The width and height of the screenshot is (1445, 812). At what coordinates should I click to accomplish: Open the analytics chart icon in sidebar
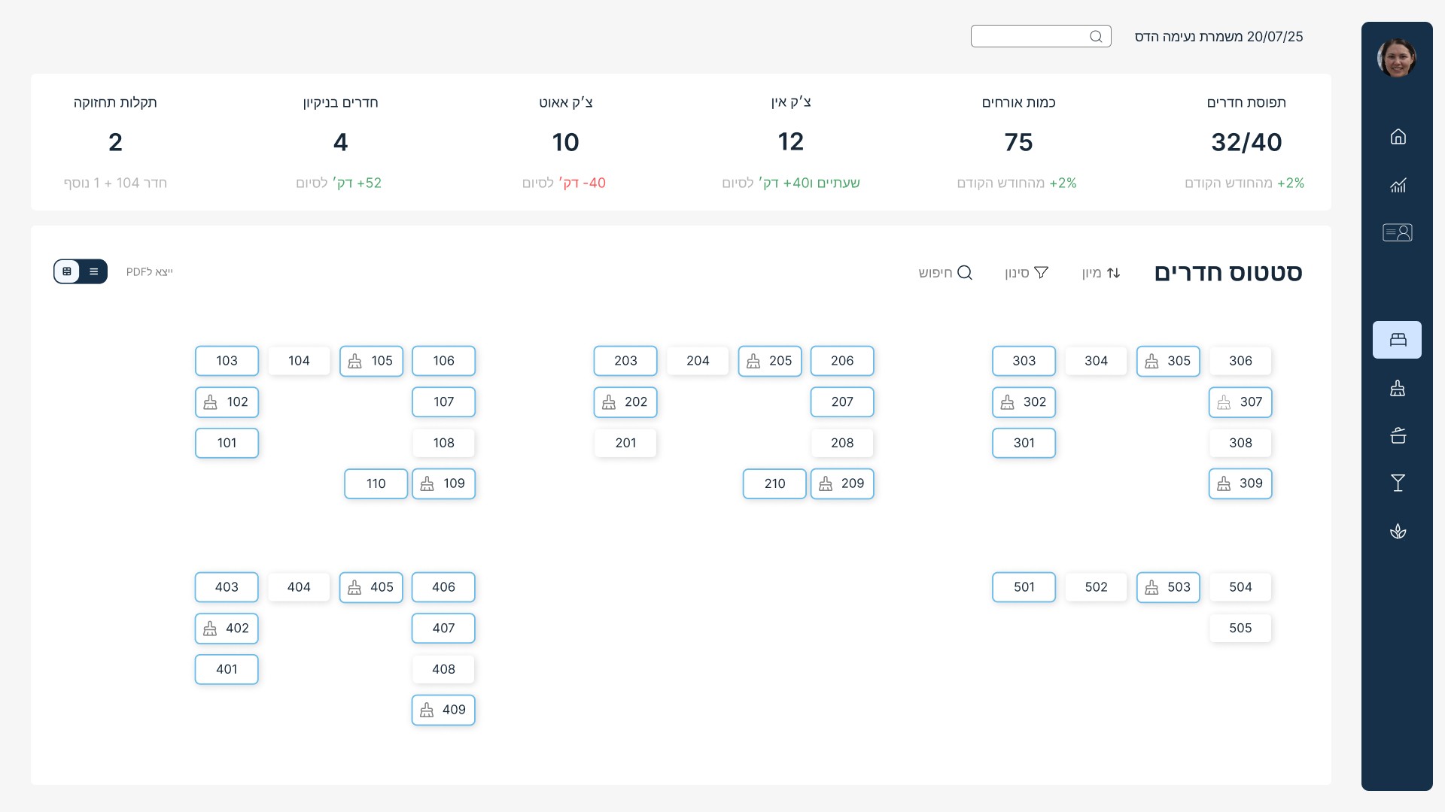coord(1398,185)
